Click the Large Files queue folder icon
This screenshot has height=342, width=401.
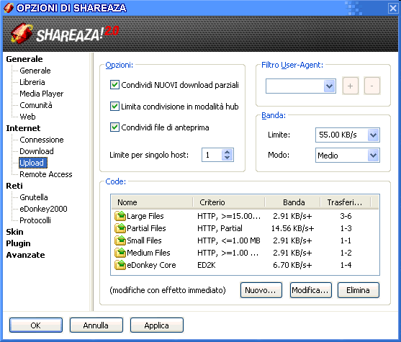[120, 216]
